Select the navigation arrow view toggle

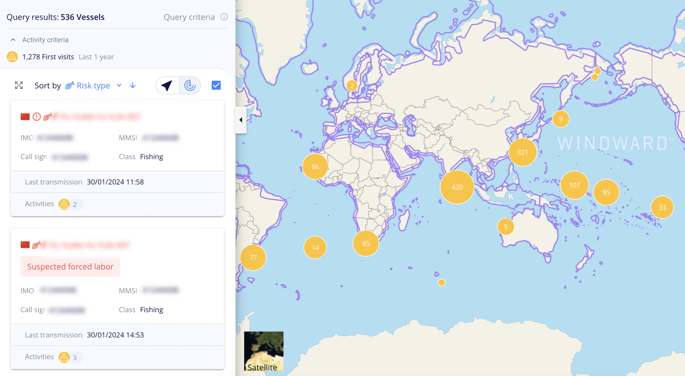click(x=167, y=85)
